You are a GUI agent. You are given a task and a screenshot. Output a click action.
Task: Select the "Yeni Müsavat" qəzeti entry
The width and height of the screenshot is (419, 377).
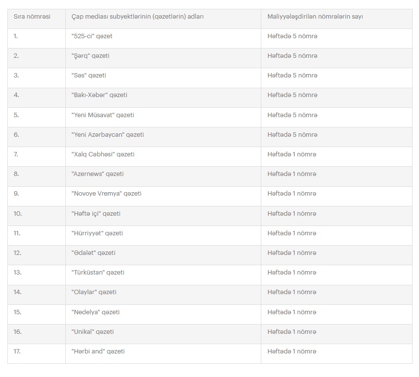click(x=103, y=115)
